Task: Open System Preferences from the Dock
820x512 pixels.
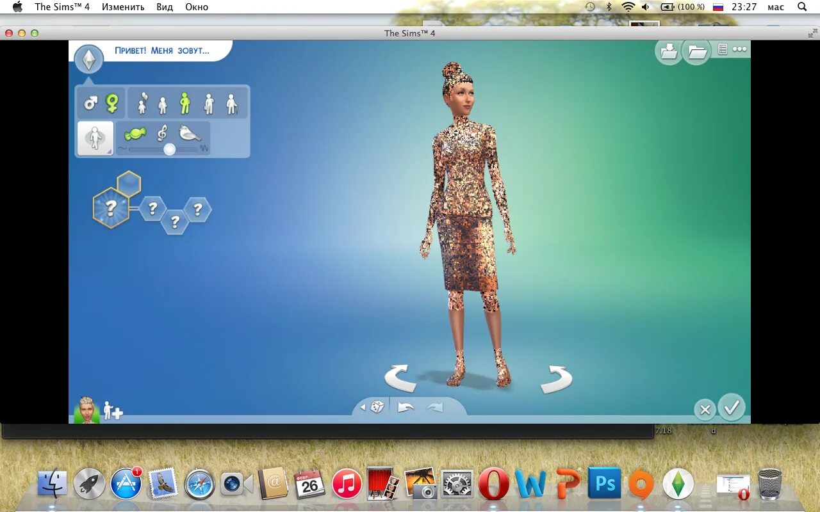Action: coord(457,484)
